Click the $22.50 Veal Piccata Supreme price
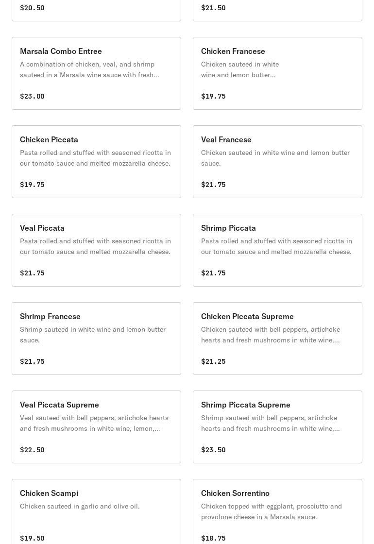This screenshot has width=374, height=544. (32, 450)
